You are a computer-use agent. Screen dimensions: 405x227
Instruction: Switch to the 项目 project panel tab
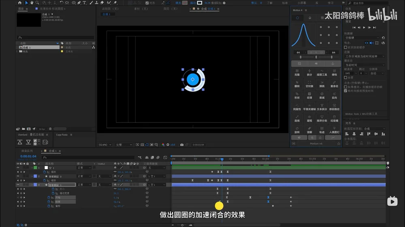[x=21, y=9]
